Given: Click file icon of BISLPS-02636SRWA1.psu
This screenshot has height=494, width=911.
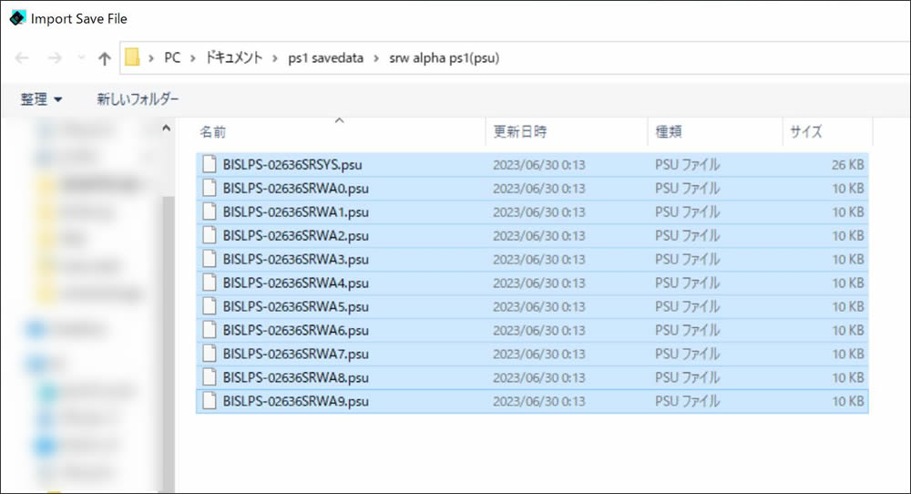Looking at the screenshot, I should tap(210, 211).
